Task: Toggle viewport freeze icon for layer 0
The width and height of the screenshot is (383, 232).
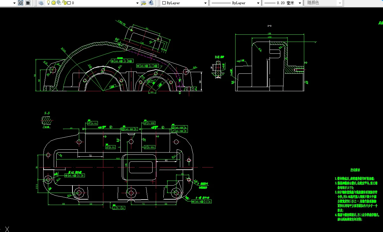Action: click(59, 3)
